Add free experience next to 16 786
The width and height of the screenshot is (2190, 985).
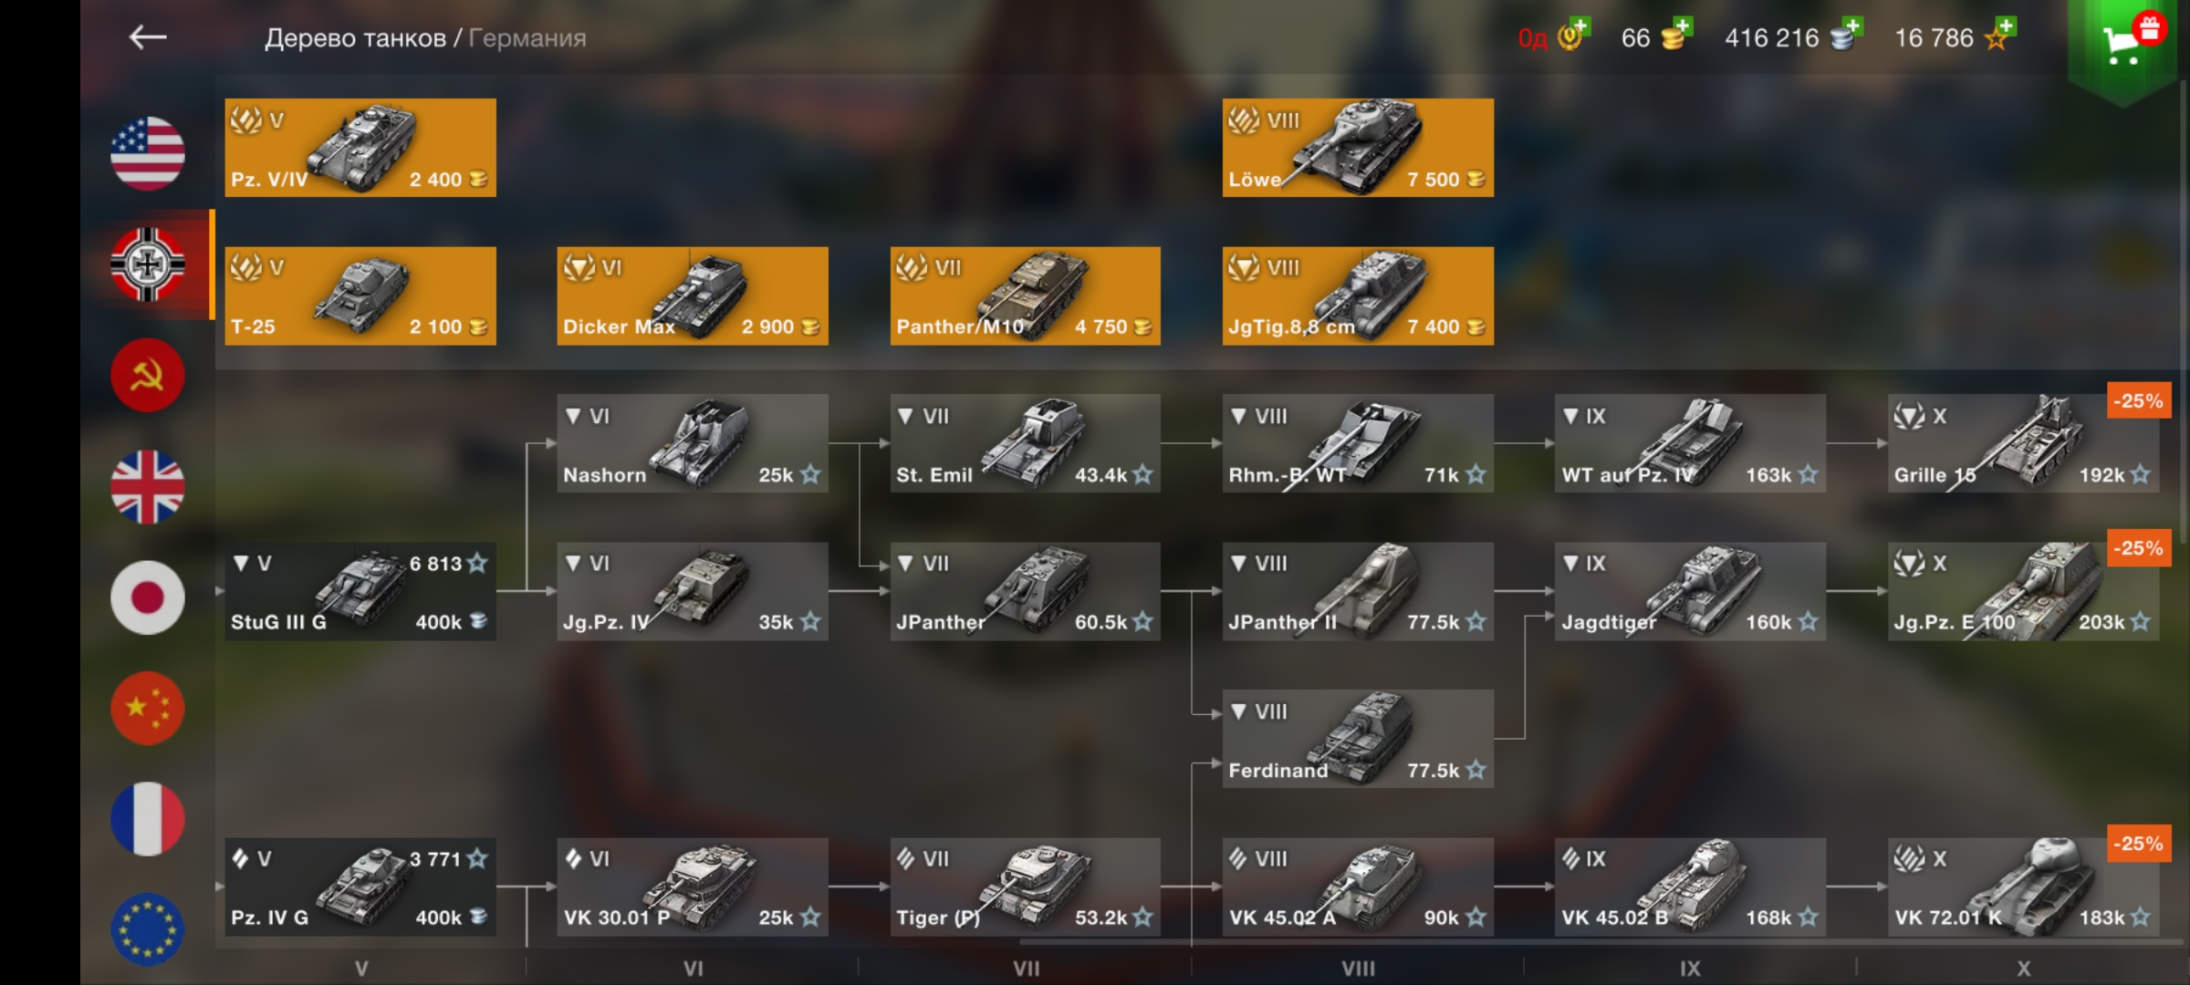[2006, 27]
